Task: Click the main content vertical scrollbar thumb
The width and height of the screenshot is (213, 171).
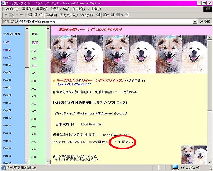Action: pos(209,75)
